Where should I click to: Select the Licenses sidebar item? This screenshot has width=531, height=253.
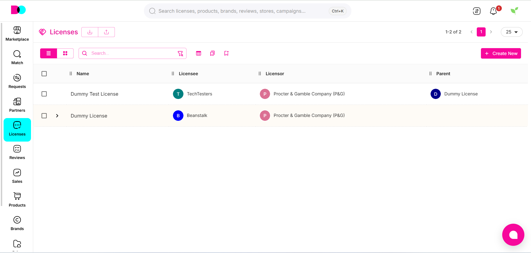17,130
